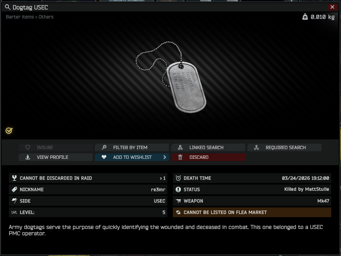Expand the Add to Wishlist submenu arrow
Screen dimensions: 341x256
click(x=165, y=157)
